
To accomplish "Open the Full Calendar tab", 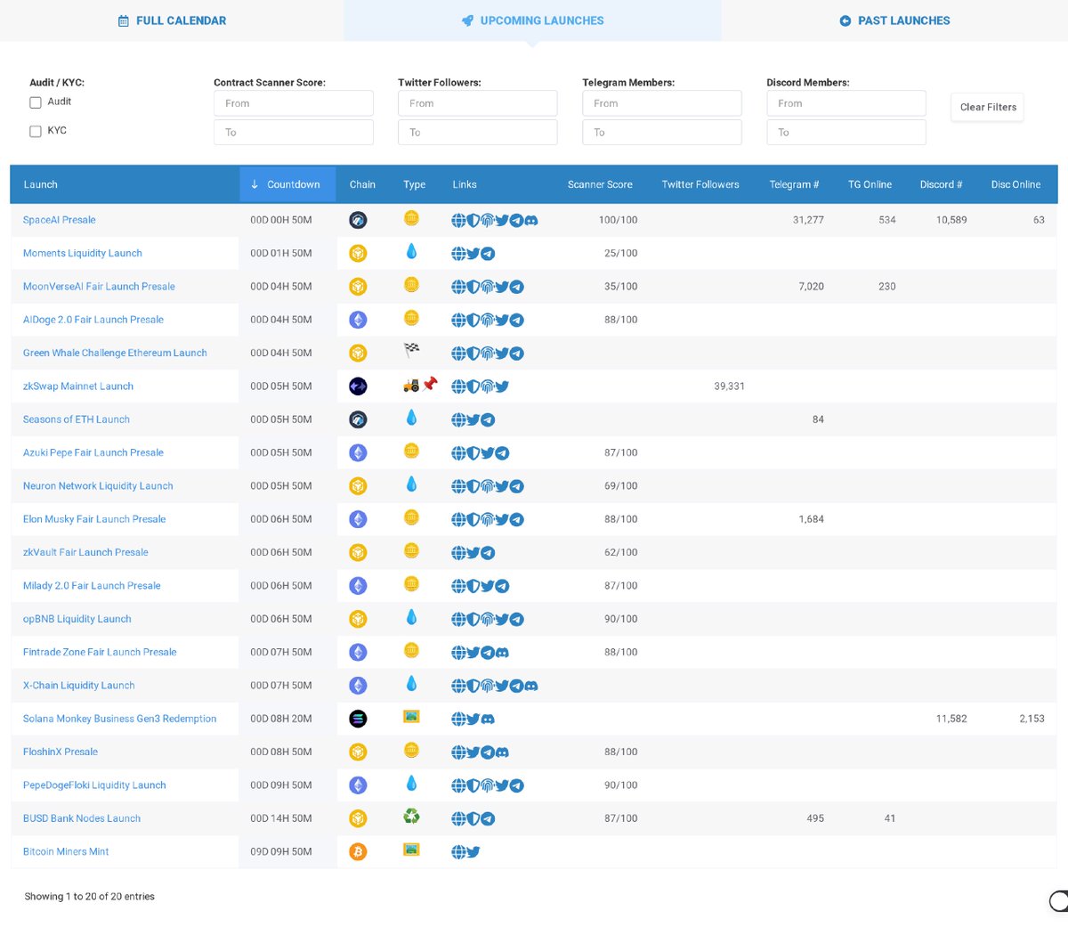I will 171,20.
